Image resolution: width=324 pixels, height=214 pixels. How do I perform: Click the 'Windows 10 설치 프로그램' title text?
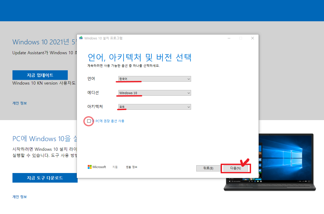[103, 38]
